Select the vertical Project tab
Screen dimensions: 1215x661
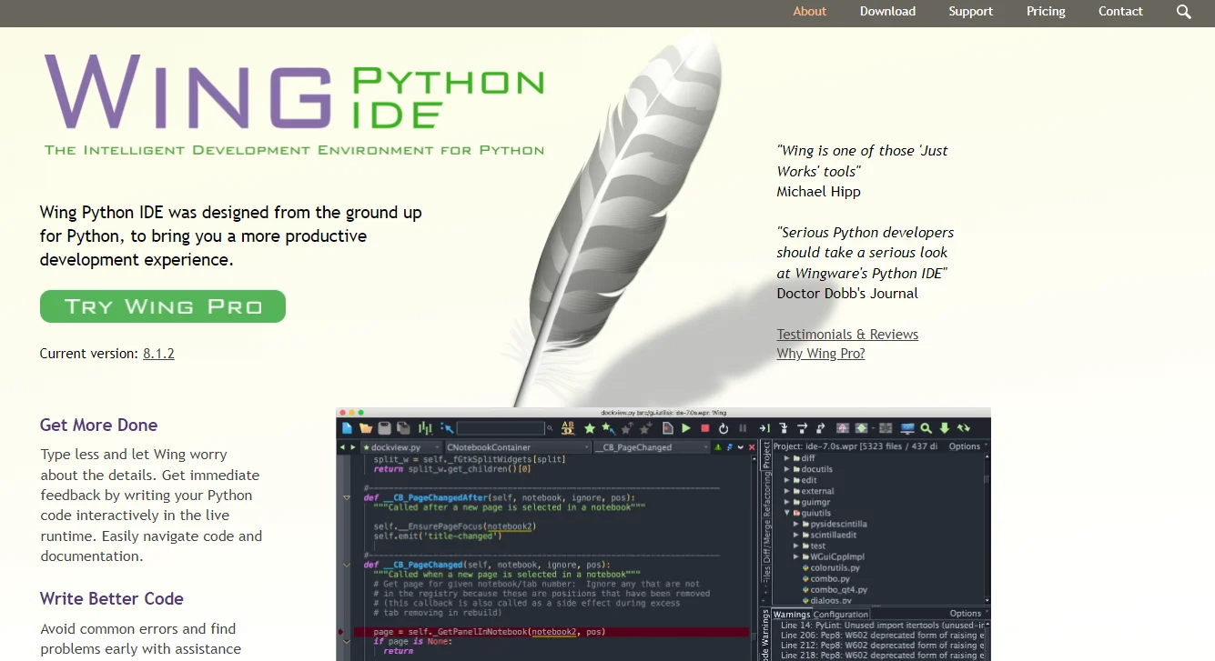pos(765,455)
